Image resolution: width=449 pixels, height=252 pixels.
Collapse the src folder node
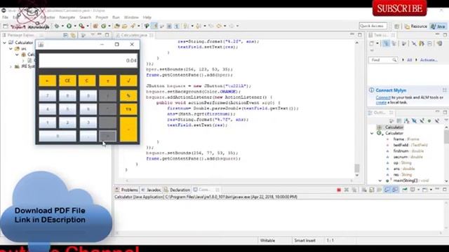[x=11, y=48]
